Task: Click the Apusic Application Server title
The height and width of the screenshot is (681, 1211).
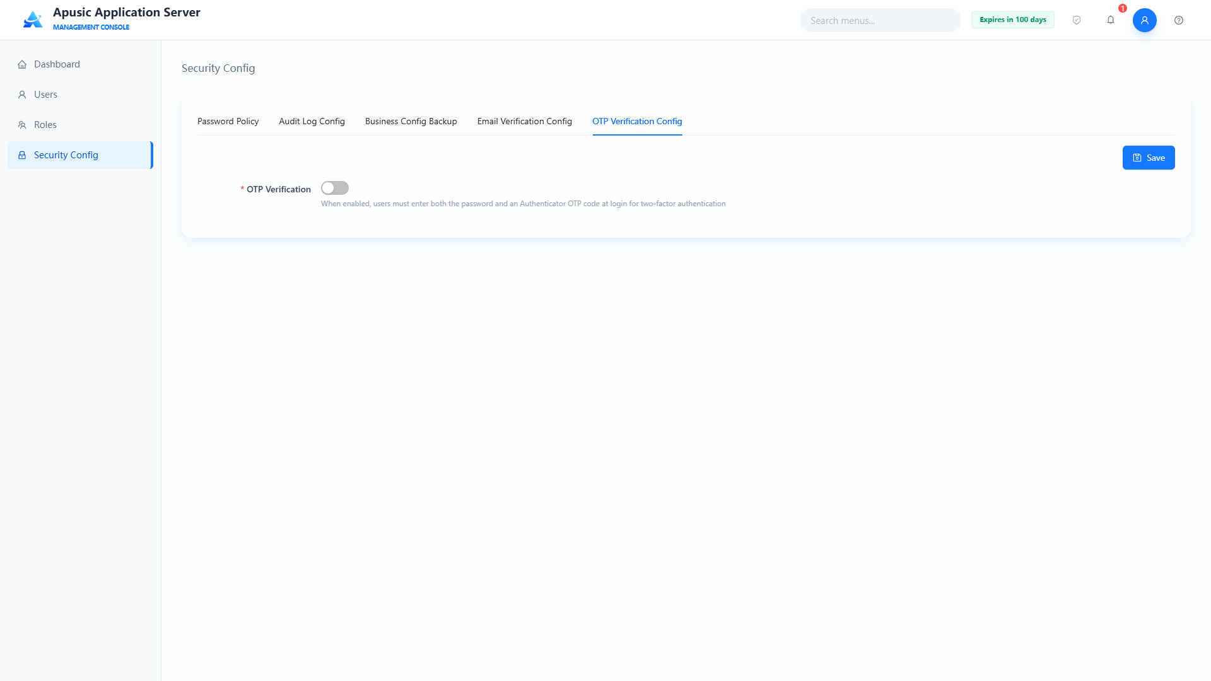Action: coord(127,13)
